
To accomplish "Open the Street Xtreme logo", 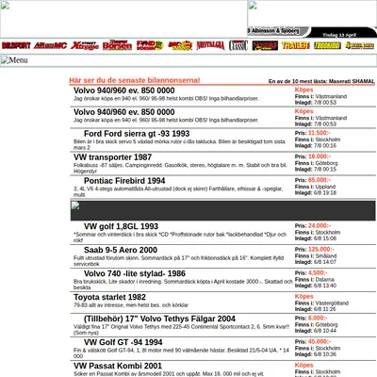I will (x=85, y=45).
